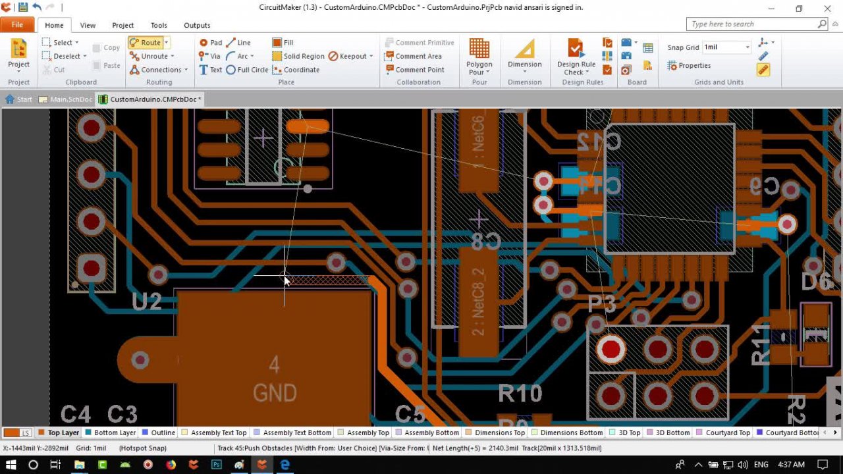The height and width of the screenshot is (474, 843).
Task: Click the large pad labeled 4 GND
Action: 275,357
